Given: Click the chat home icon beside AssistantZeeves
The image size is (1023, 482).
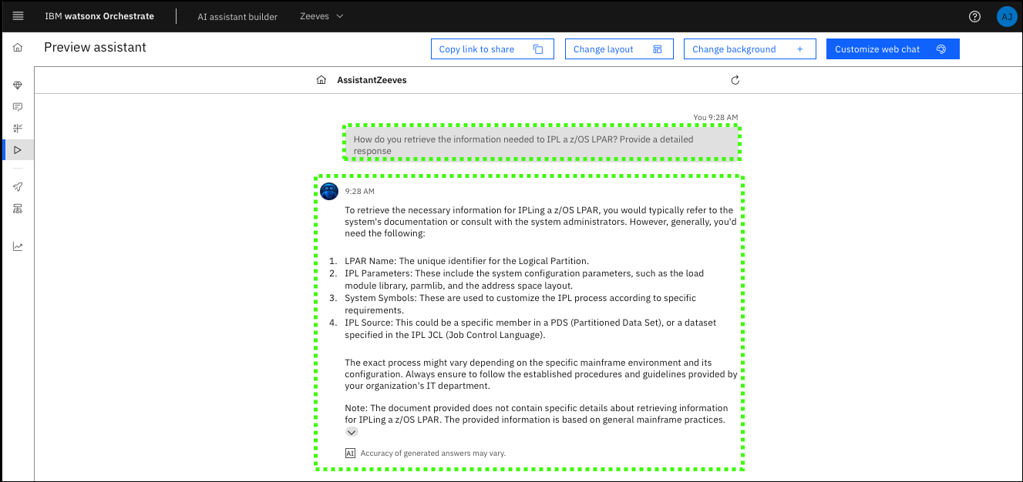Looking at the screenshot, I should coord(321,80).
